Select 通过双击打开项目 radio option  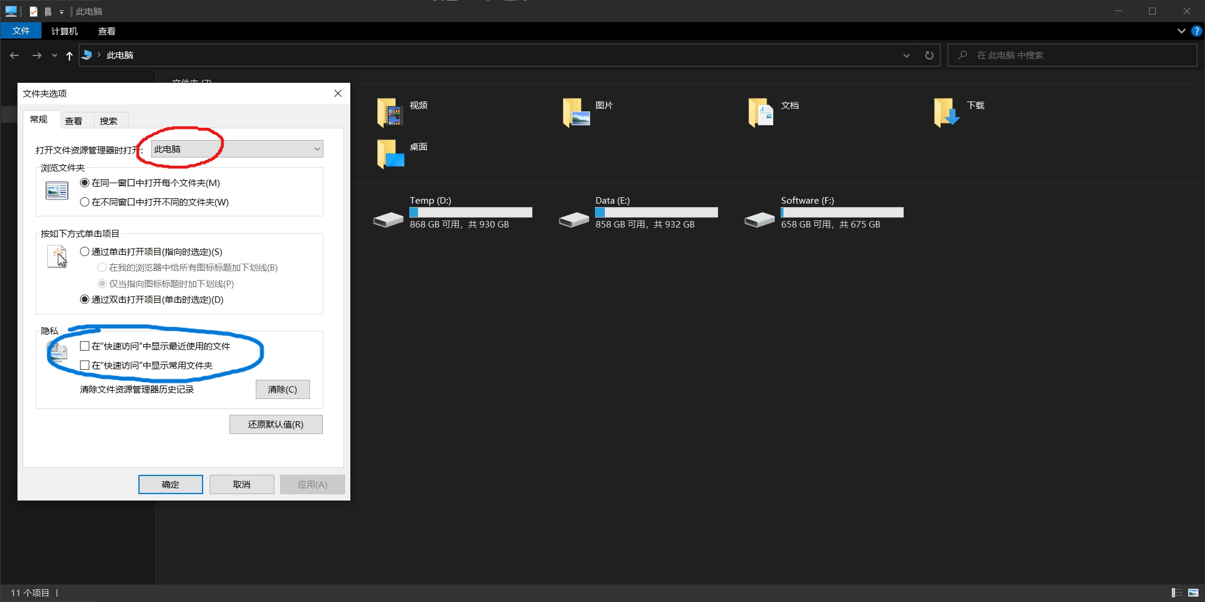85,299
